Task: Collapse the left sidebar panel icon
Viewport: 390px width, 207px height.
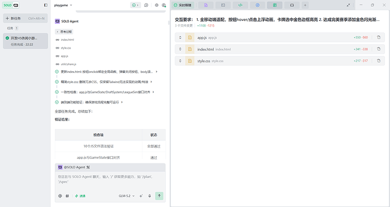Action: tap(46, 5)
